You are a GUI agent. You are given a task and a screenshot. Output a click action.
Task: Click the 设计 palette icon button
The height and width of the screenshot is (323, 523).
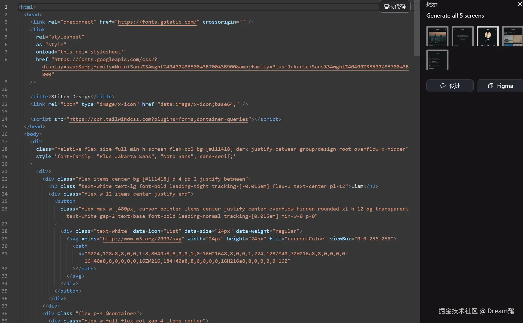click(450, 86)
